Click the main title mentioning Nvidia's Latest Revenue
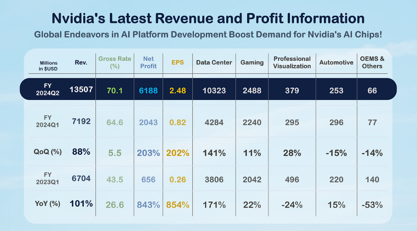Viewport: 417px width, 231px height. click(x=208, y=19)
